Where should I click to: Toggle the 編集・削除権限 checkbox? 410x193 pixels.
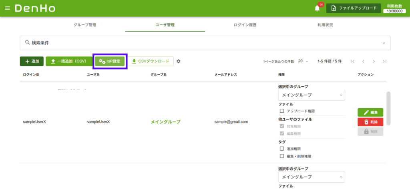pyautogui.click(x=282, y=156)
